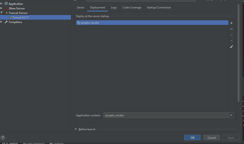Viewport: 244px width, 144px height.
Task: Expand the JBoss Server tree node
Action: pos(1,8)
